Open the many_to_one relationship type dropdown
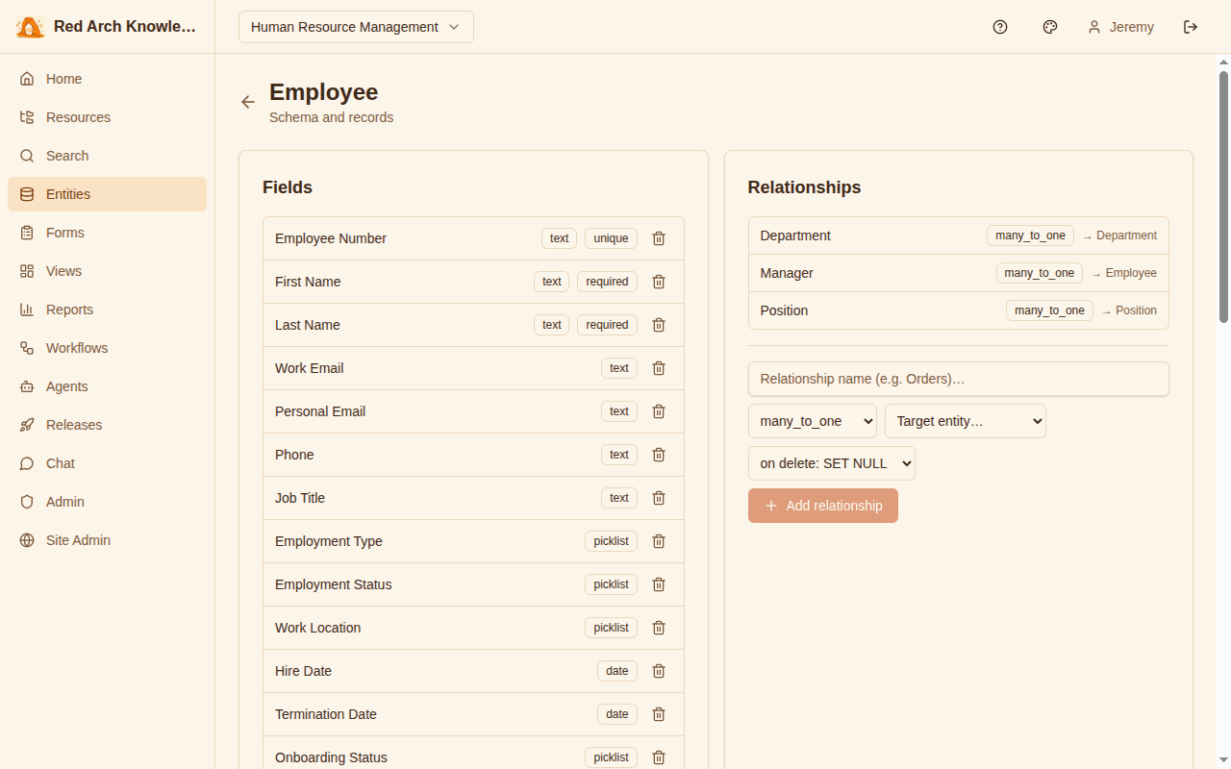 tap(813, 421)
